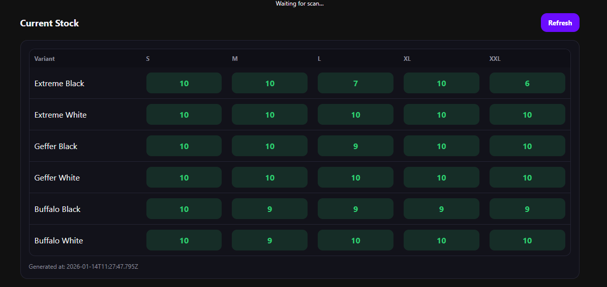Click the Geffer Black size XXL stock cell
607x287 pixels.
tap(527, 146)
